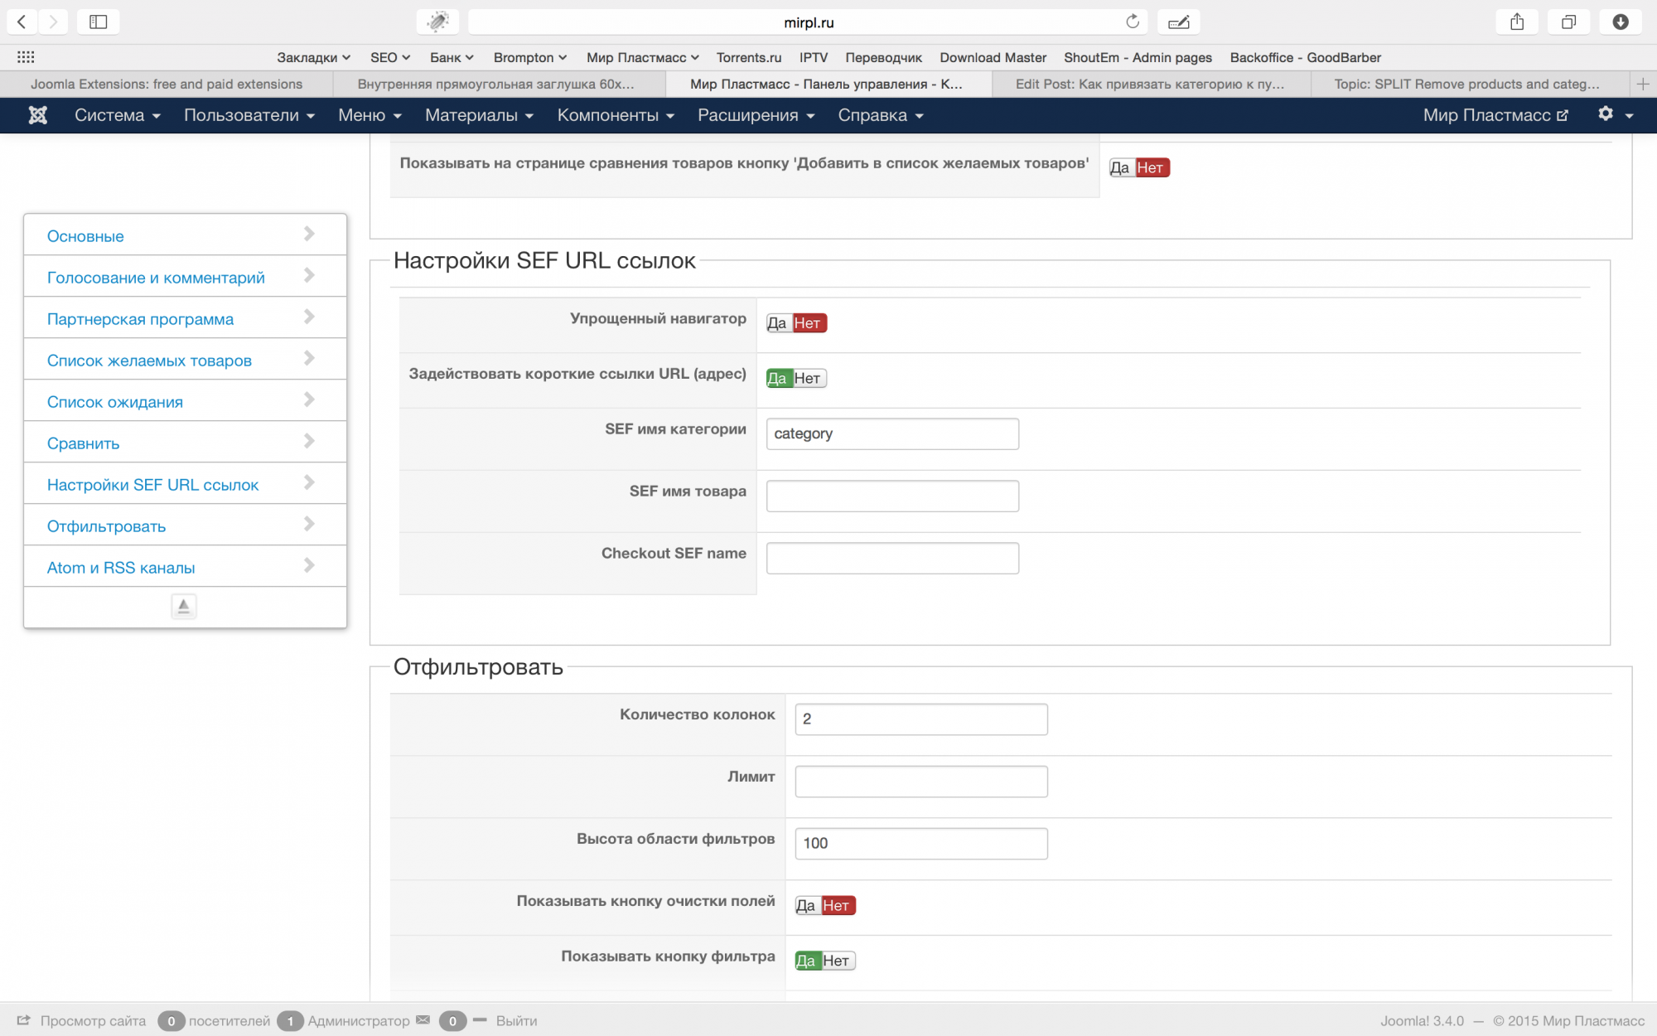Click the SEF имя товара field
This screenshot has width=1657, height=1036.
[892, 496]
